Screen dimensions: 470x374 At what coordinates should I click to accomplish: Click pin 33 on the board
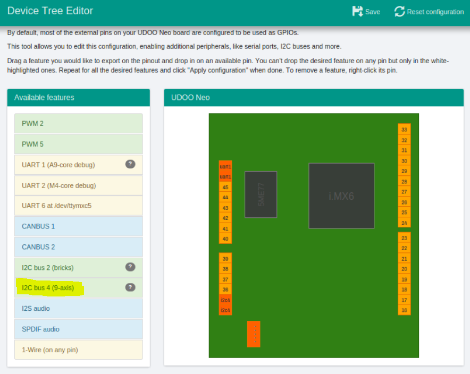pos(405,129)
